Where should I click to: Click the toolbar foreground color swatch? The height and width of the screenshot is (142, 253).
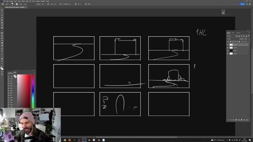2,68
